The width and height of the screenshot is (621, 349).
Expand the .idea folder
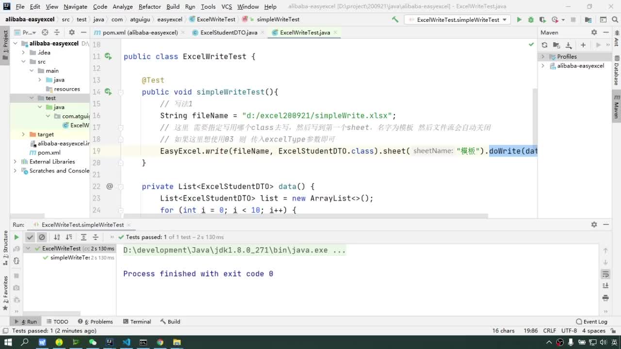click(23, 53)
